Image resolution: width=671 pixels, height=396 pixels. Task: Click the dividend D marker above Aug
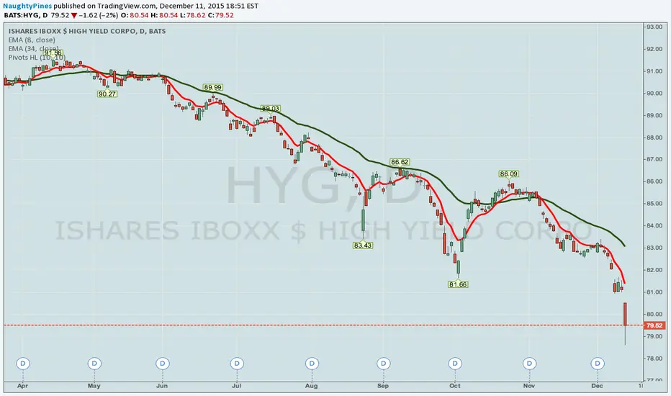point(312,364)
